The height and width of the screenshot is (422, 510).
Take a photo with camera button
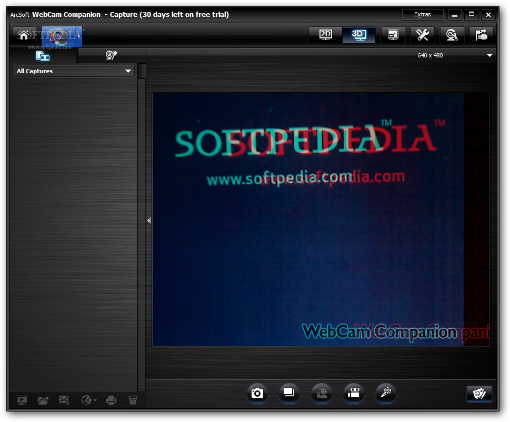tap(257, 394)
